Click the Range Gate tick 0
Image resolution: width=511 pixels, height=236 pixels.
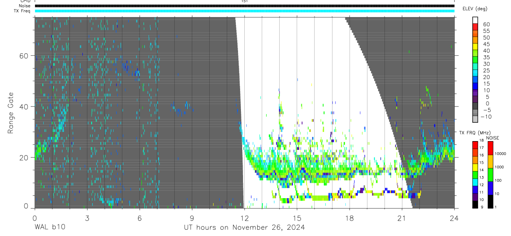coord(26,206)
